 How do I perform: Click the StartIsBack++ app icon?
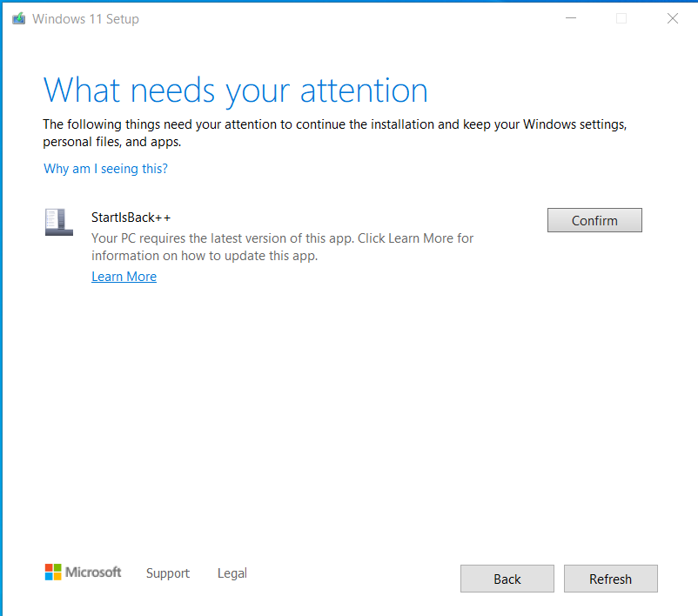tap(59, 222)
